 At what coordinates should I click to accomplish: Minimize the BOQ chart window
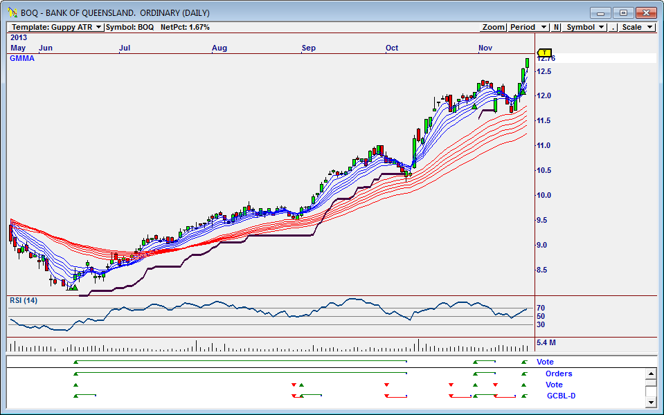click(x=600, y=13)
